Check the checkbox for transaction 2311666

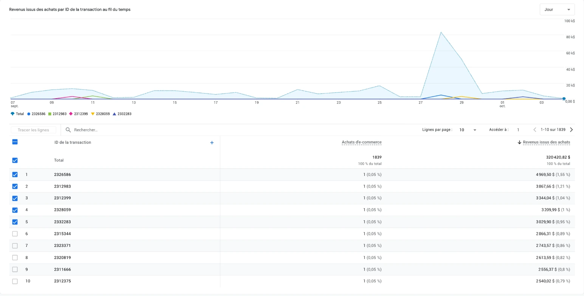pyautogui.click(x=15, y=270)
